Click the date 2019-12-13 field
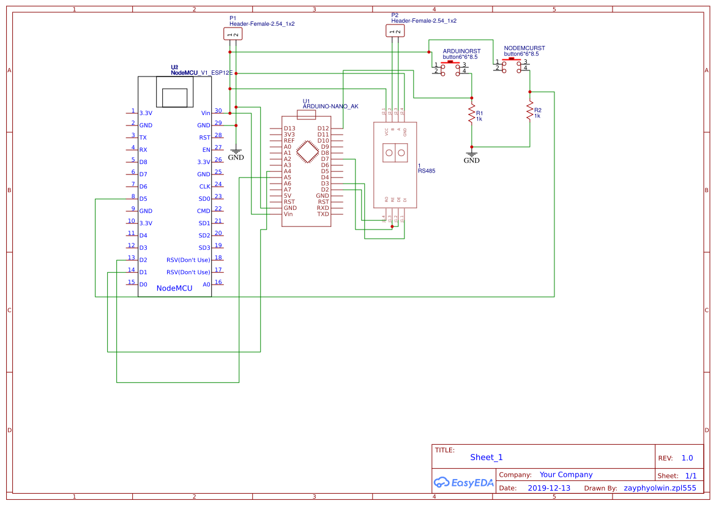Viewport: 716px width, 506px height. (x=550, y=488)
